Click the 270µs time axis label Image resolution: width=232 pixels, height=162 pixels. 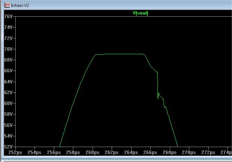point(189,152)
